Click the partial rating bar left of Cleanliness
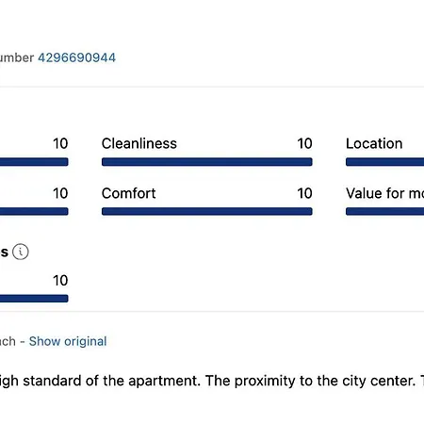The width and height of the screenshot is (424, 424). [34, 162]
